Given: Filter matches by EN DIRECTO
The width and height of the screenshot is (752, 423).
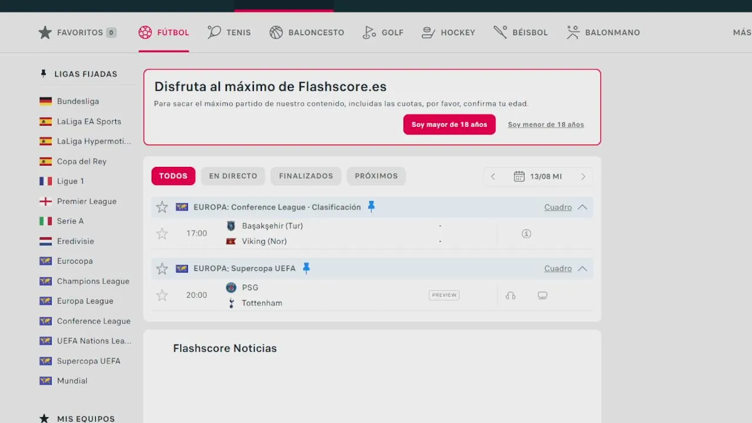Looking at the screenshot, I should pyautogui.click(x=233, y=176).
